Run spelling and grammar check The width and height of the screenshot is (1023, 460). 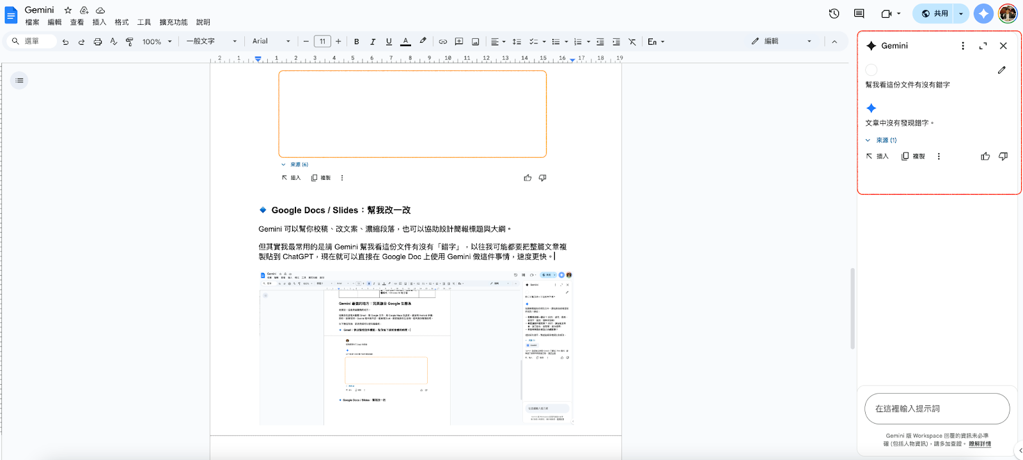113,41
